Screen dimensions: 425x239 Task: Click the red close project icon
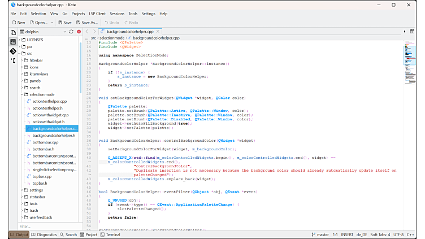[x=79, y=32]
